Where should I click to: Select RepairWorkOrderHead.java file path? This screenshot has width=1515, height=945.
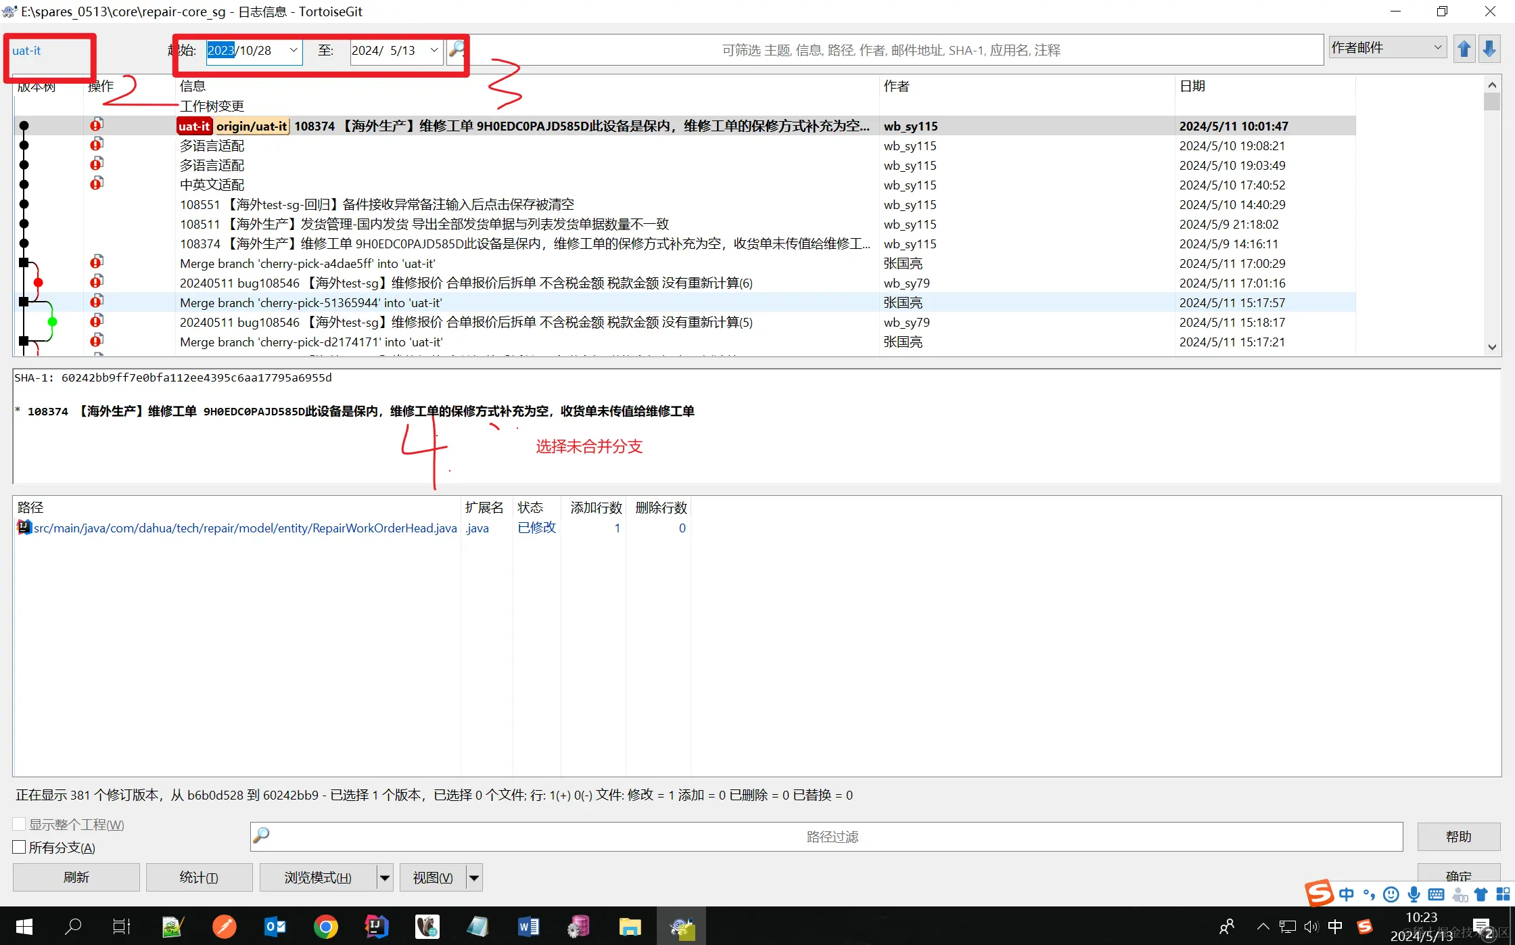tap(246, 528)
